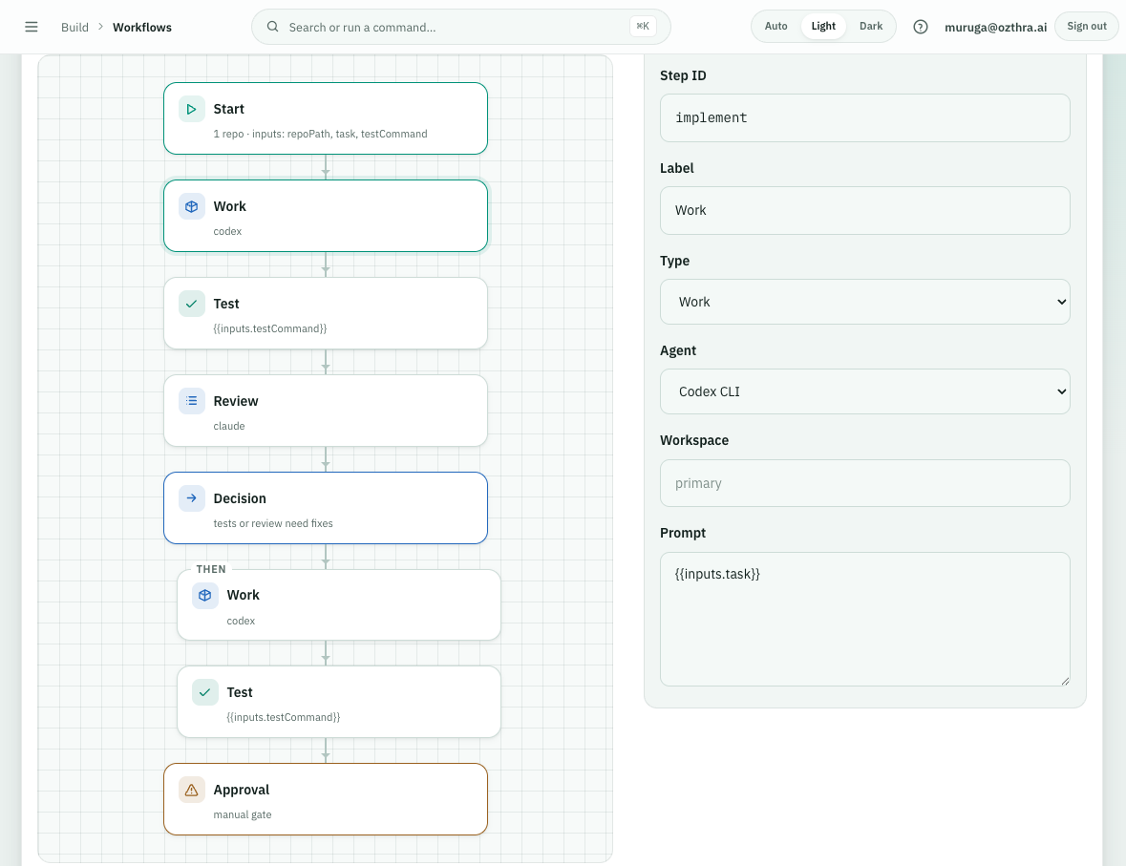Click the '1 repo · inputs' description text
Screen dimensions: 1126x866
click(x=320, y=135)
